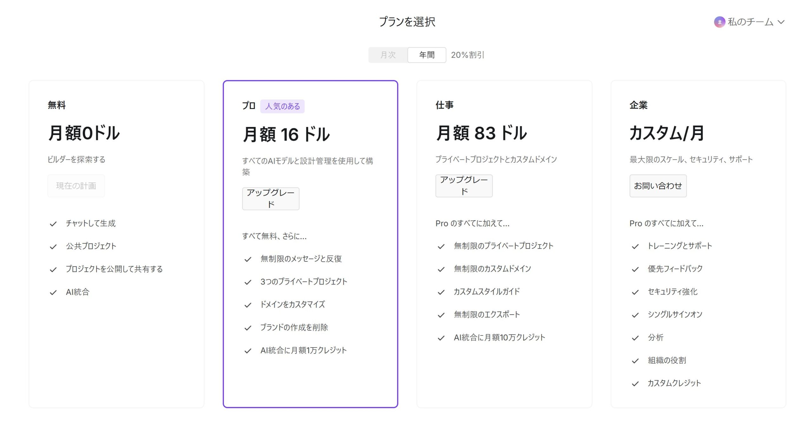Switch to the 月次 billing tab
812x421 pixels.
tap(388, 54)
